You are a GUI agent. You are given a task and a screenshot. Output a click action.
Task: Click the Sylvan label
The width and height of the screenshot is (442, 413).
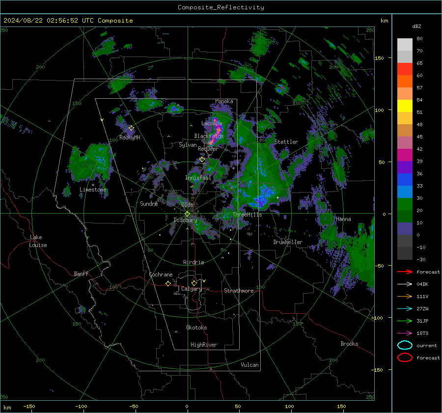(x=188, y=145)
